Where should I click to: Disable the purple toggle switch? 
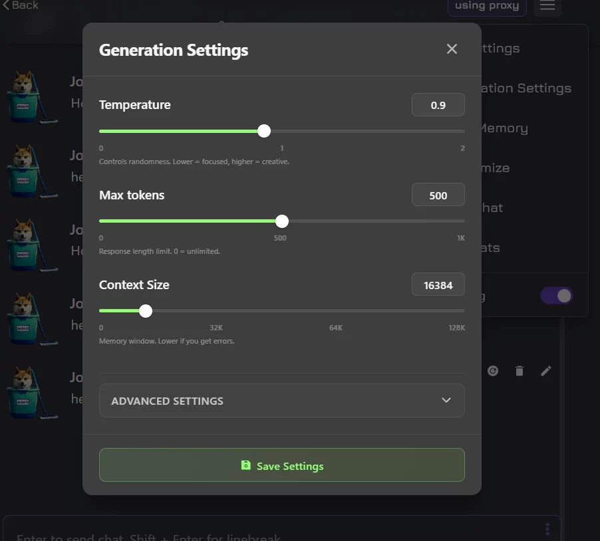coord(556,295)
